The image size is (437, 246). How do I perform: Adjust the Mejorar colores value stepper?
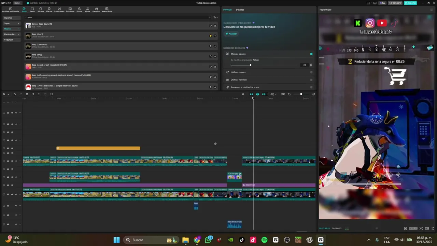click(311, 65)
